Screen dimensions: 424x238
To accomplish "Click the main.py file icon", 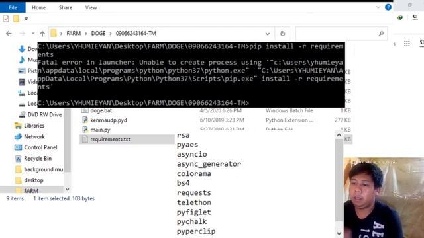I will (85, 130).
